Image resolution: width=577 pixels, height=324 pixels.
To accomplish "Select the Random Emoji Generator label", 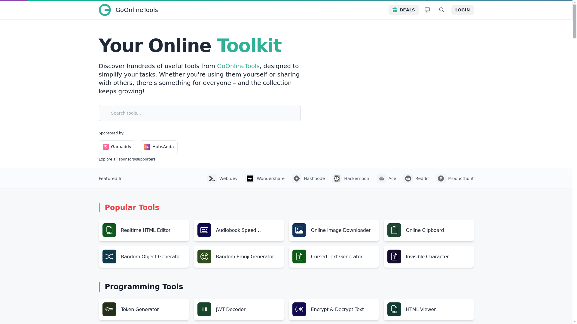I will tap(245, 257).
